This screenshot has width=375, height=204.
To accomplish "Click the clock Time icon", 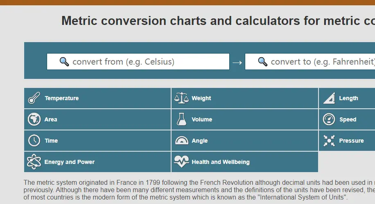I will 34,141.
